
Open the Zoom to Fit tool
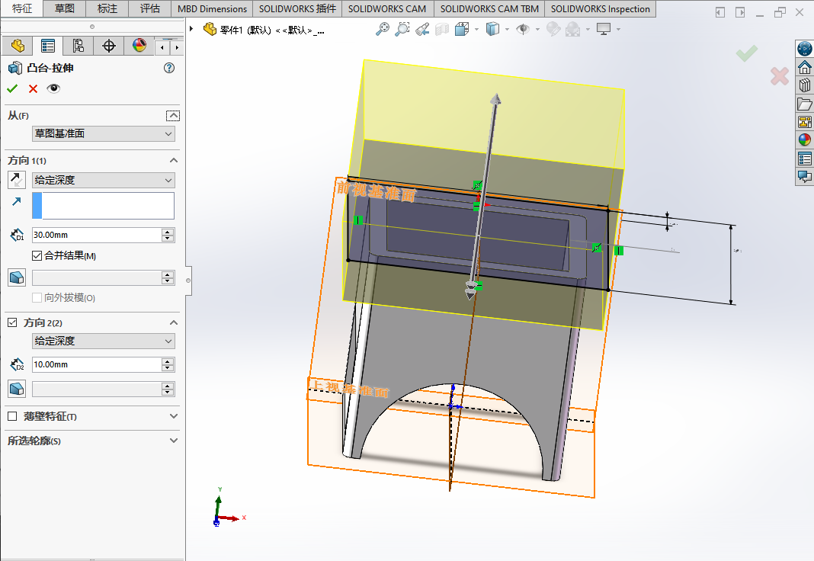tap(383, 29)
